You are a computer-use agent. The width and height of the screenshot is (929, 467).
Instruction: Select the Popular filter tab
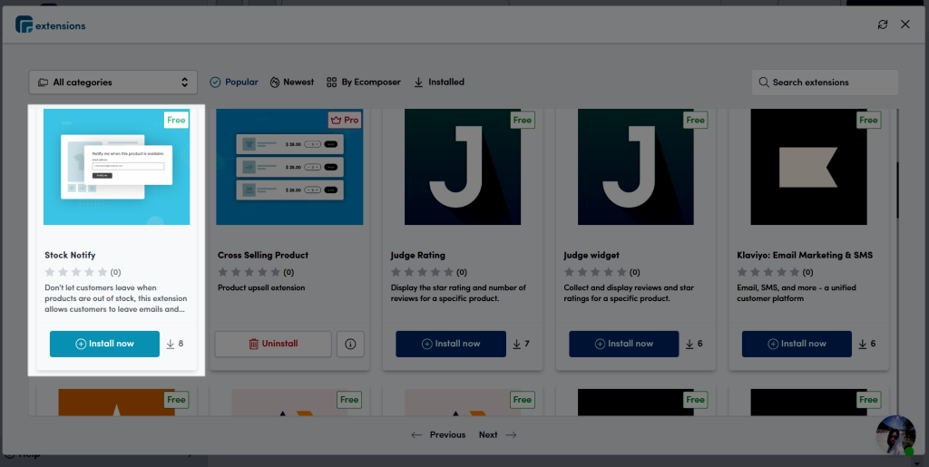pyautogui.click(x=234, y=83)
